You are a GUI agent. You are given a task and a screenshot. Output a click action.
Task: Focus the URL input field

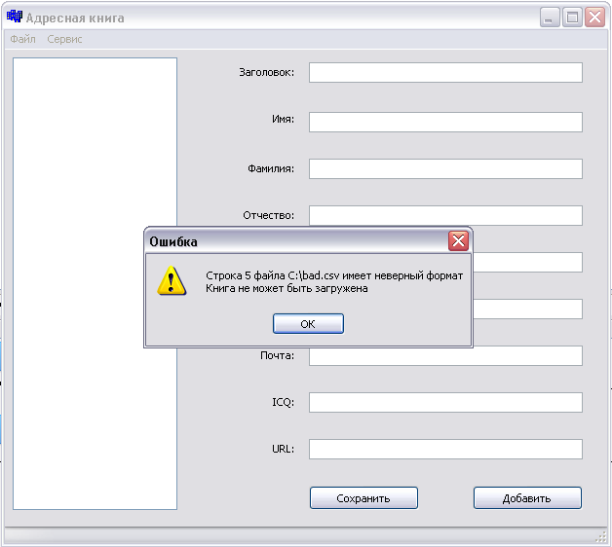point(445,449)
